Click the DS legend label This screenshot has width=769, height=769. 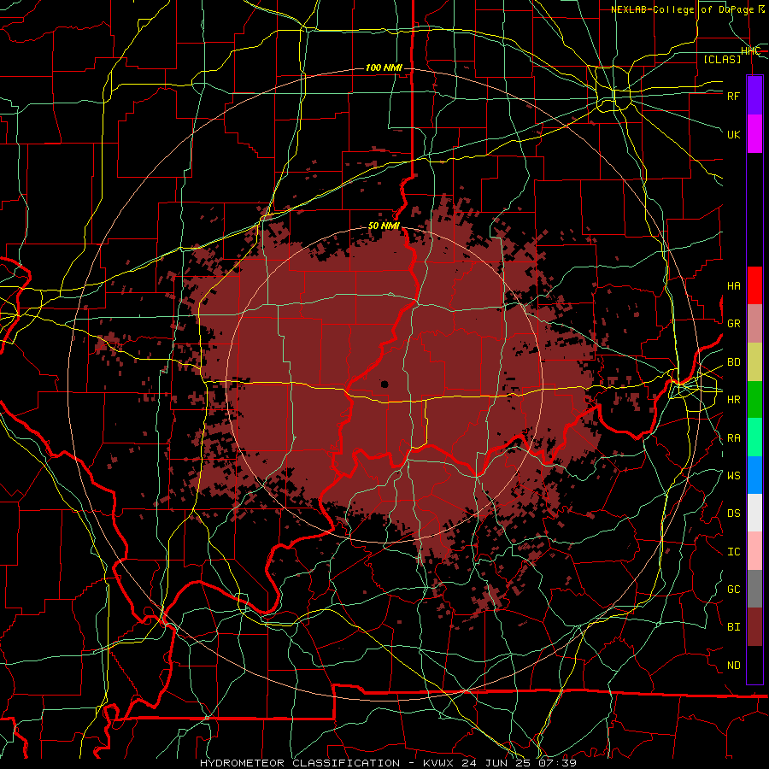tap(733, 514)
